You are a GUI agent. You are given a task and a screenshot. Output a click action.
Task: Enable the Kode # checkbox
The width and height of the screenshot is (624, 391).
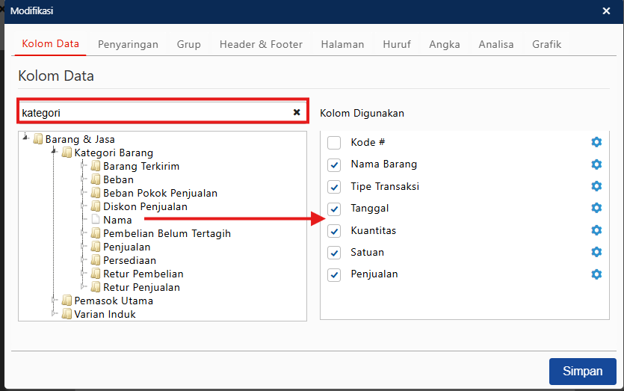coord(334,143)
